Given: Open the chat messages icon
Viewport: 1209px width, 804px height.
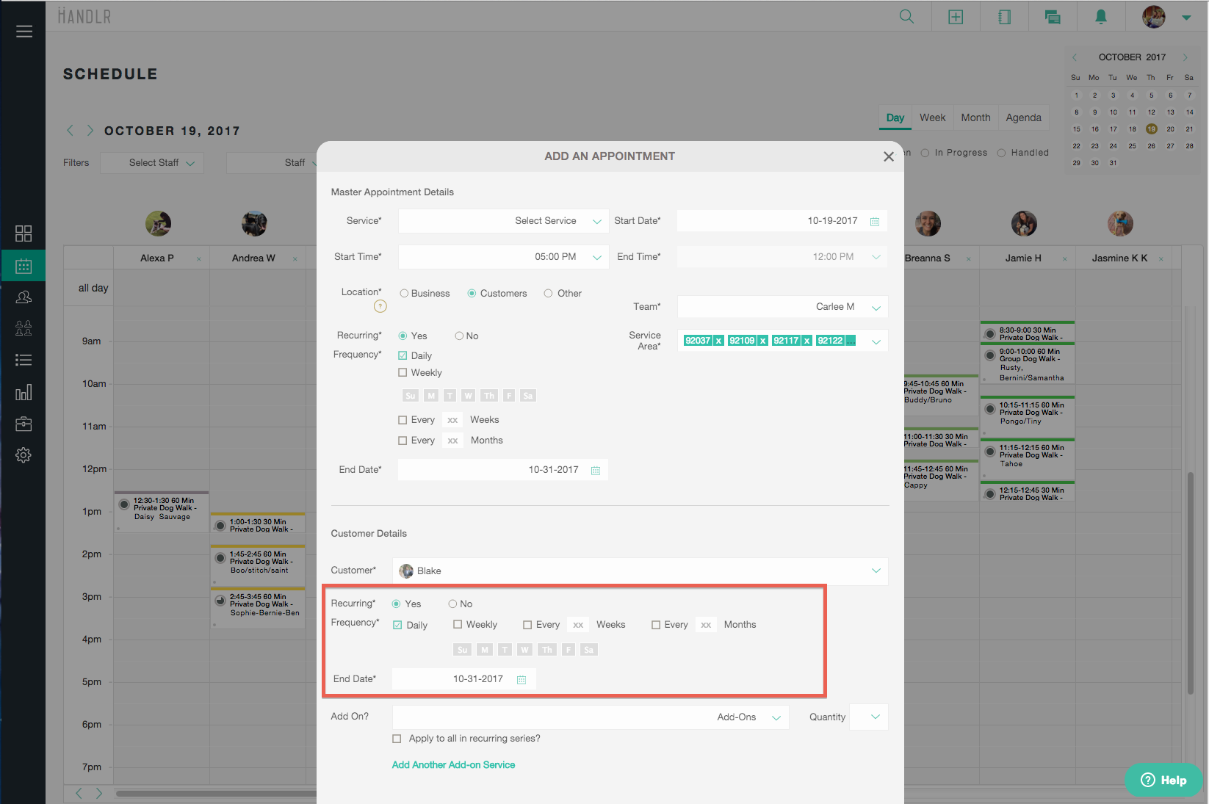Looking at the screenshot, I should pyautogui.click(x=1052, y=17).
